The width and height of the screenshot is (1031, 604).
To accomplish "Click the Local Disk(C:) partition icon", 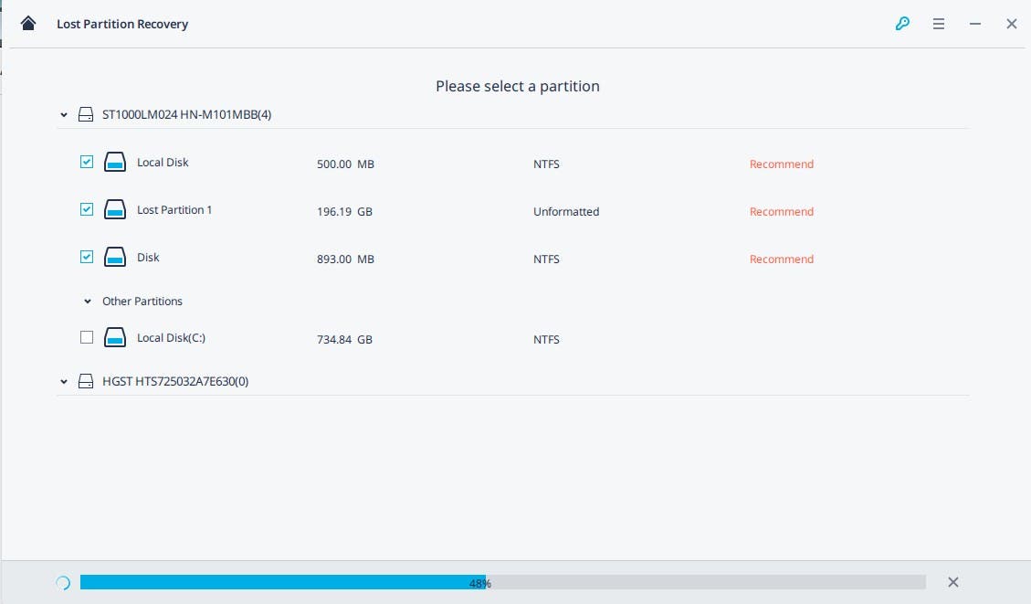I will click(115, 337).
